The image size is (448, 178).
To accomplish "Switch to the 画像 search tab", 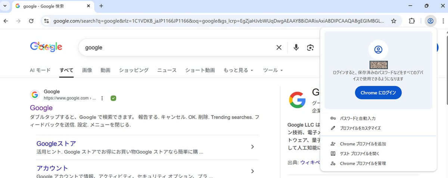I will 87,70.
